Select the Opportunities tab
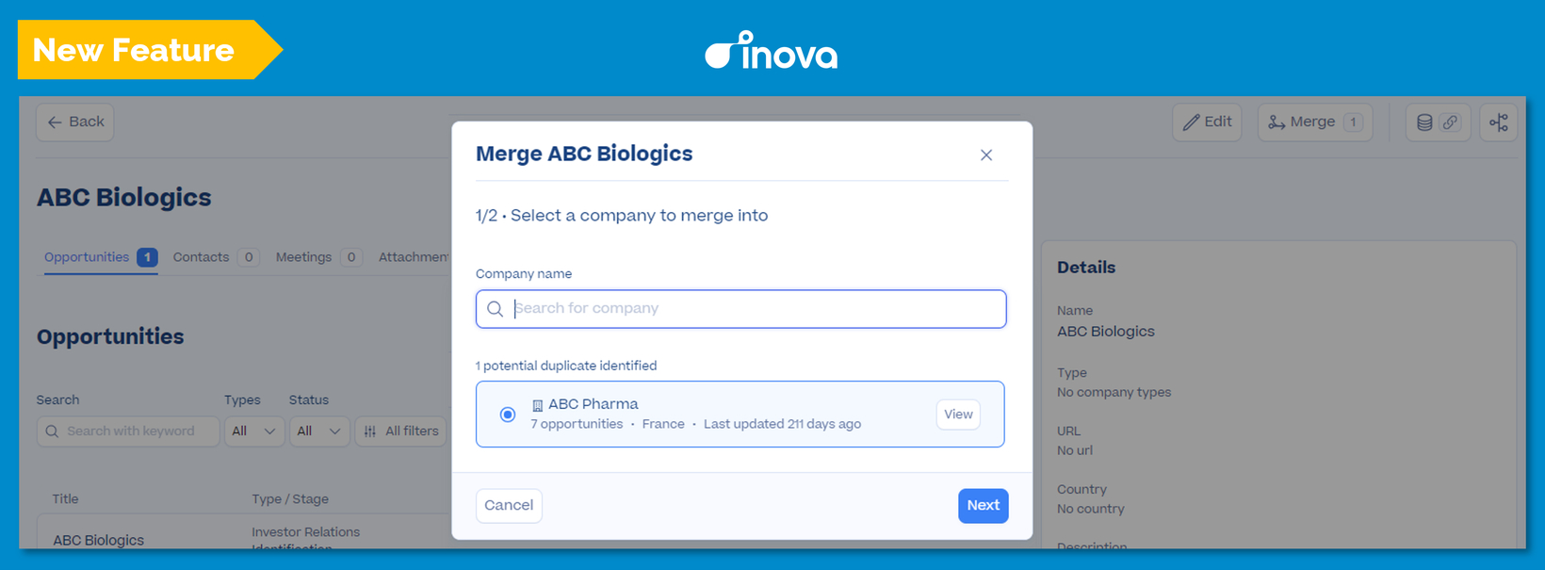 [101, 257]
